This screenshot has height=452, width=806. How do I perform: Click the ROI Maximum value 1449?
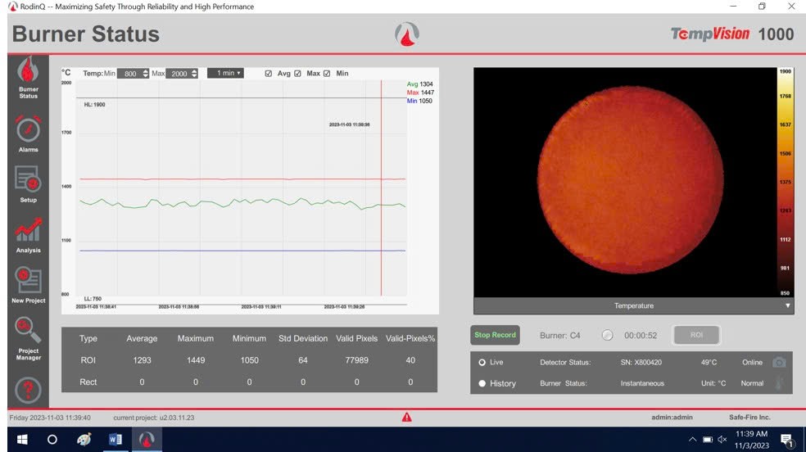coord(195,360)
